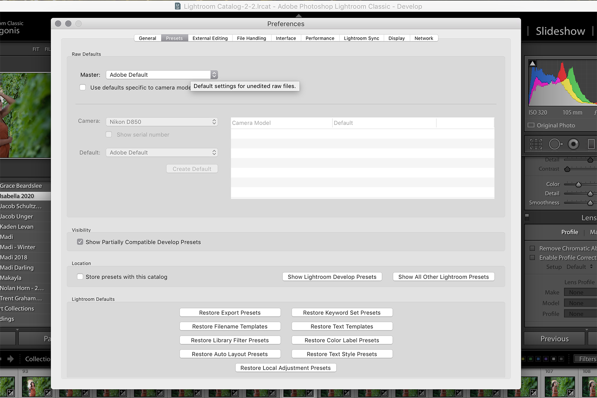This screenshot has height=398, width=597.
Task: Click the Smoothness slider handle
Action: coord(590,203)
